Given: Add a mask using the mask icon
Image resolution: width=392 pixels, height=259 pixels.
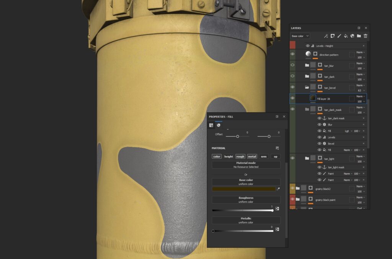Looking at the screenshot, I should point(333,36).
